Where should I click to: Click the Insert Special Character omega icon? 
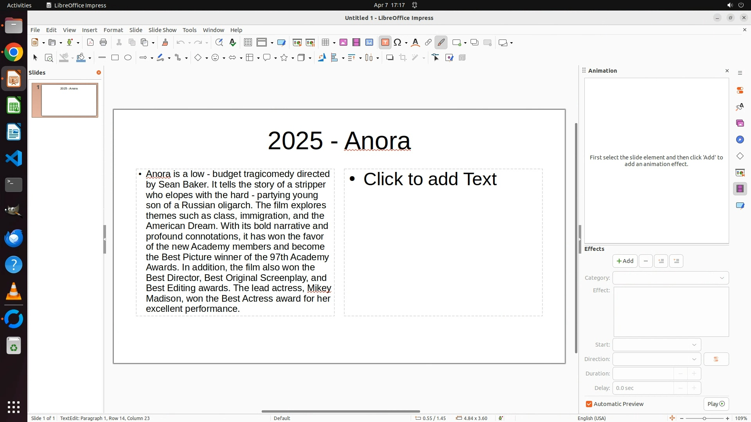point(398,43)
